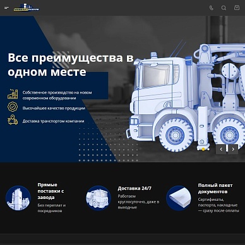Click 'Без переплат и посредников' text
The height and width of the screenshot is (245, 245).
[x=52, y=208]
